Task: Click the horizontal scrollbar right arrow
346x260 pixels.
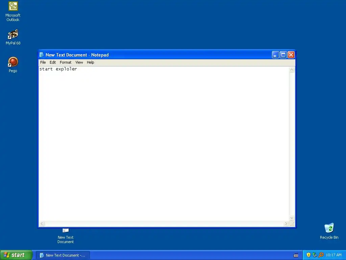Action: point(286,224)
